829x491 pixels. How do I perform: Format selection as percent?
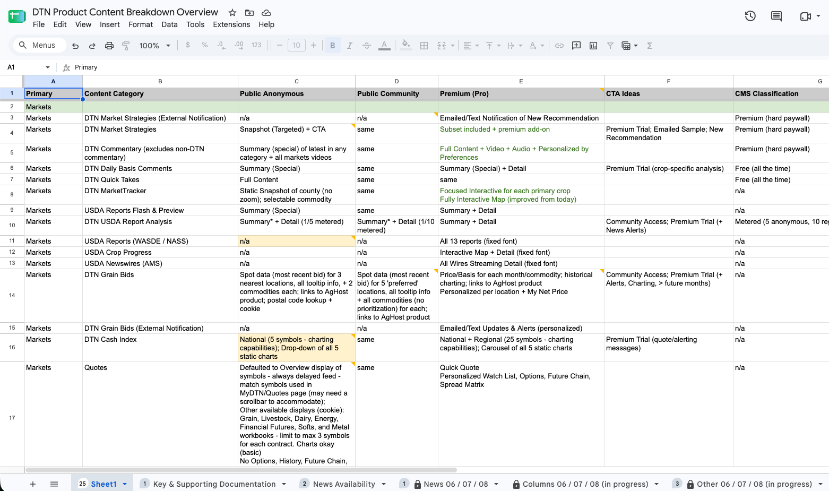click(205, 46)
